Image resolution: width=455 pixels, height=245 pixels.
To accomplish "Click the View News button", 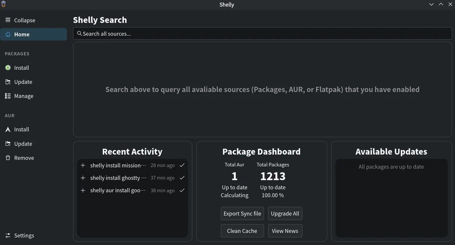I will (285, 231).
